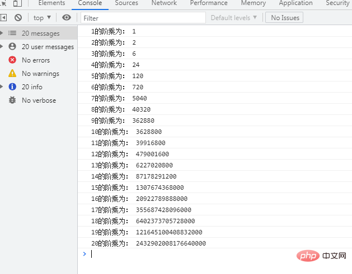This screenshot has height=274, width=352.
Task: Expand the 20 info group
Action: (x=1, y=86)
